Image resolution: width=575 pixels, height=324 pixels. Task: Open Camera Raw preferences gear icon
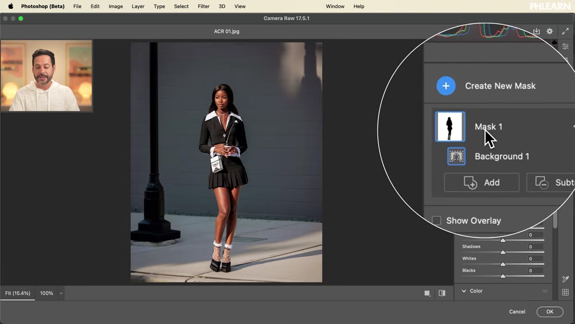coord(550,31)
